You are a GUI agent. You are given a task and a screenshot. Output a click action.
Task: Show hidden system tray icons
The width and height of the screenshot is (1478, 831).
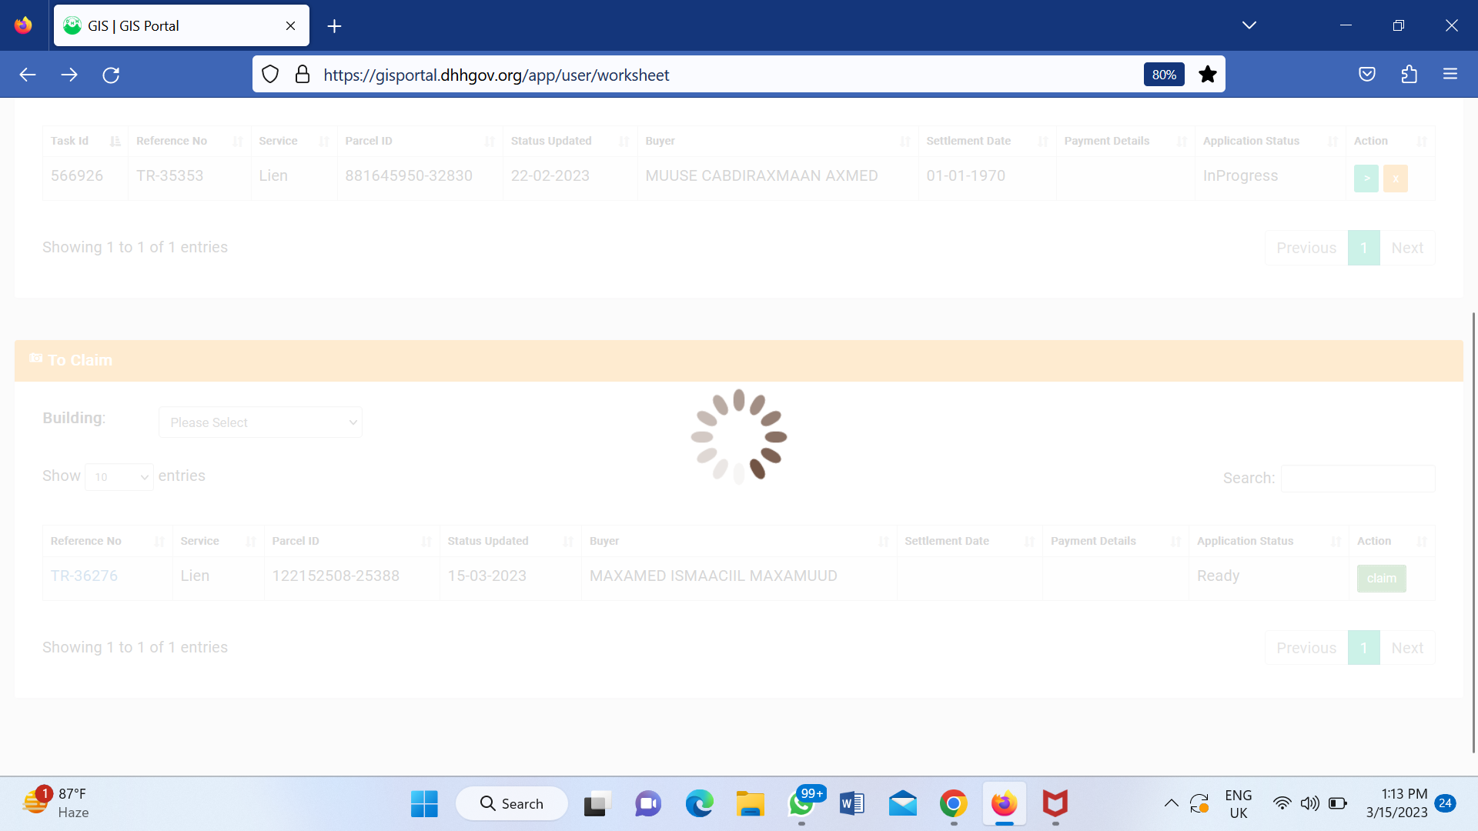coord(1171,804)
